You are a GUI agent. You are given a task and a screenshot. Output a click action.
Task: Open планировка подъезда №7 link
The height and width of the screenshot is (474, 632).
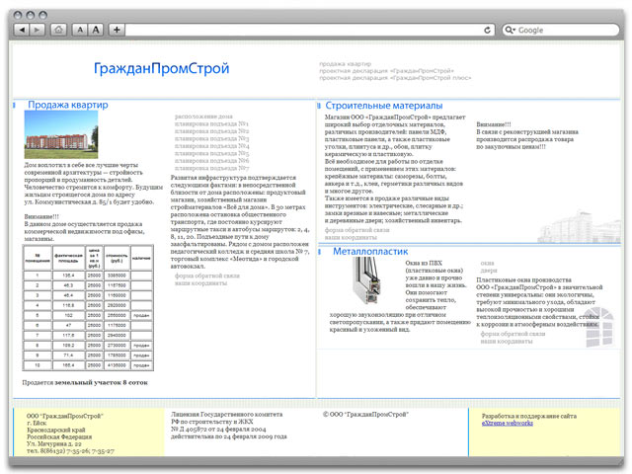click(x=211, y=168)
